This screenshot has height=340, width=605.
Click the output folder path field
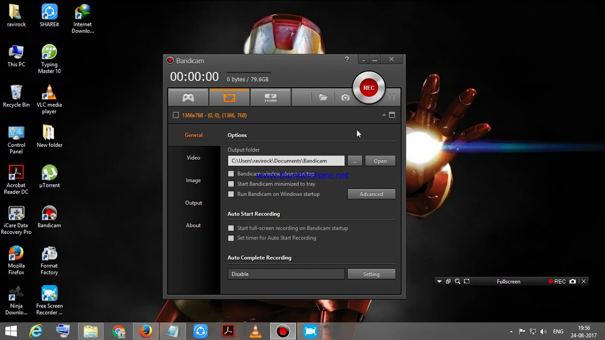[286, 161]
